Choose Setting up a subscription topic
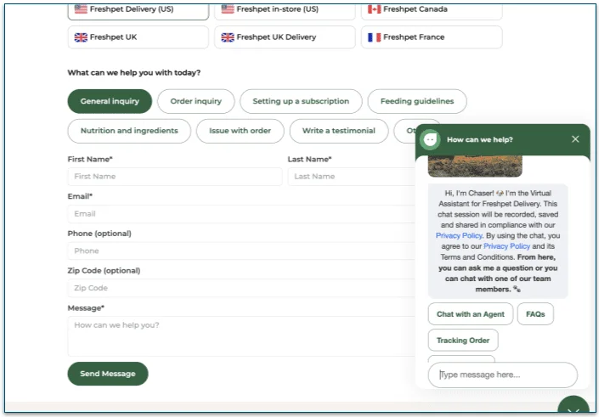599x417 pixels. (301, 101)
